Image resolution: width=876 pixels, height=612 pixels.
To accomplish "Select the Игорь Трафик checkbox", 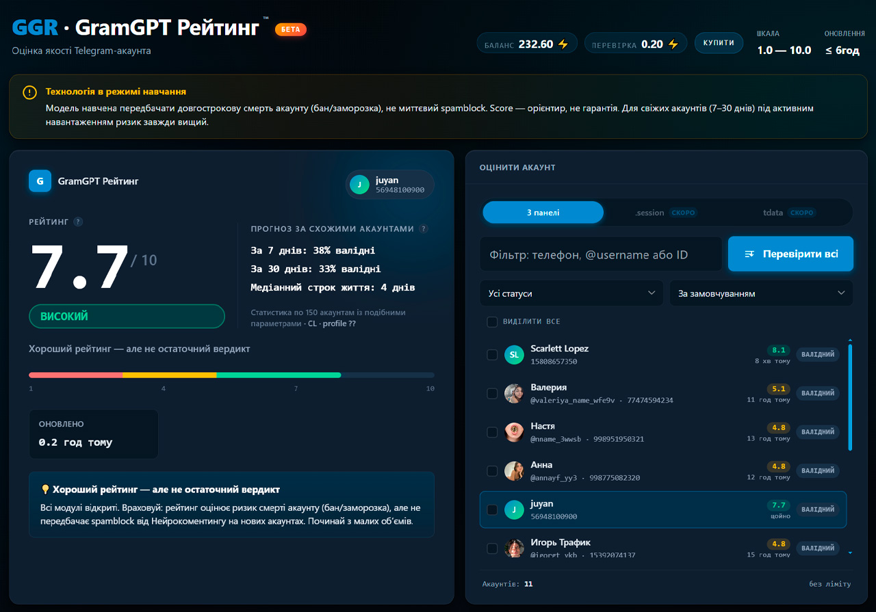I will pos(492,548).
